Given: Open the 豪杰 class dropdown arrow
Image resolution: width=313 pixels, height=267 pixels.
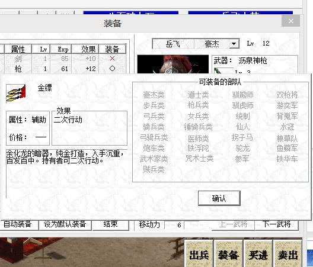Looking at the screenshot, I should tap(234, 43).
